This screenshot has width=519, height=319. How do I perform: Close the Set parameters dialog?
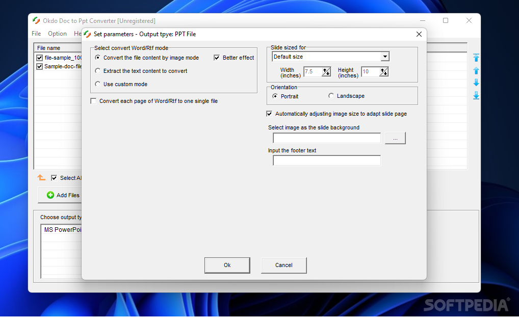coord(419,34)
